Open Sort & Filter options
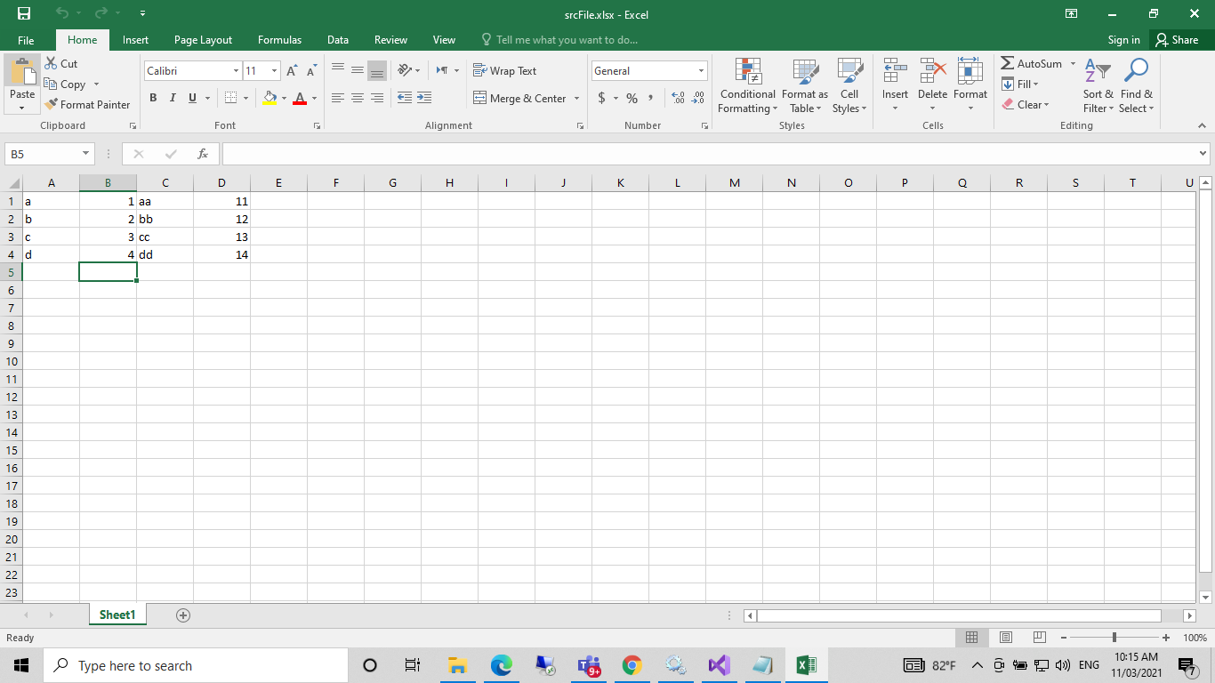The height and width of the screenshot is (683, 1215). coord(1098,86)
